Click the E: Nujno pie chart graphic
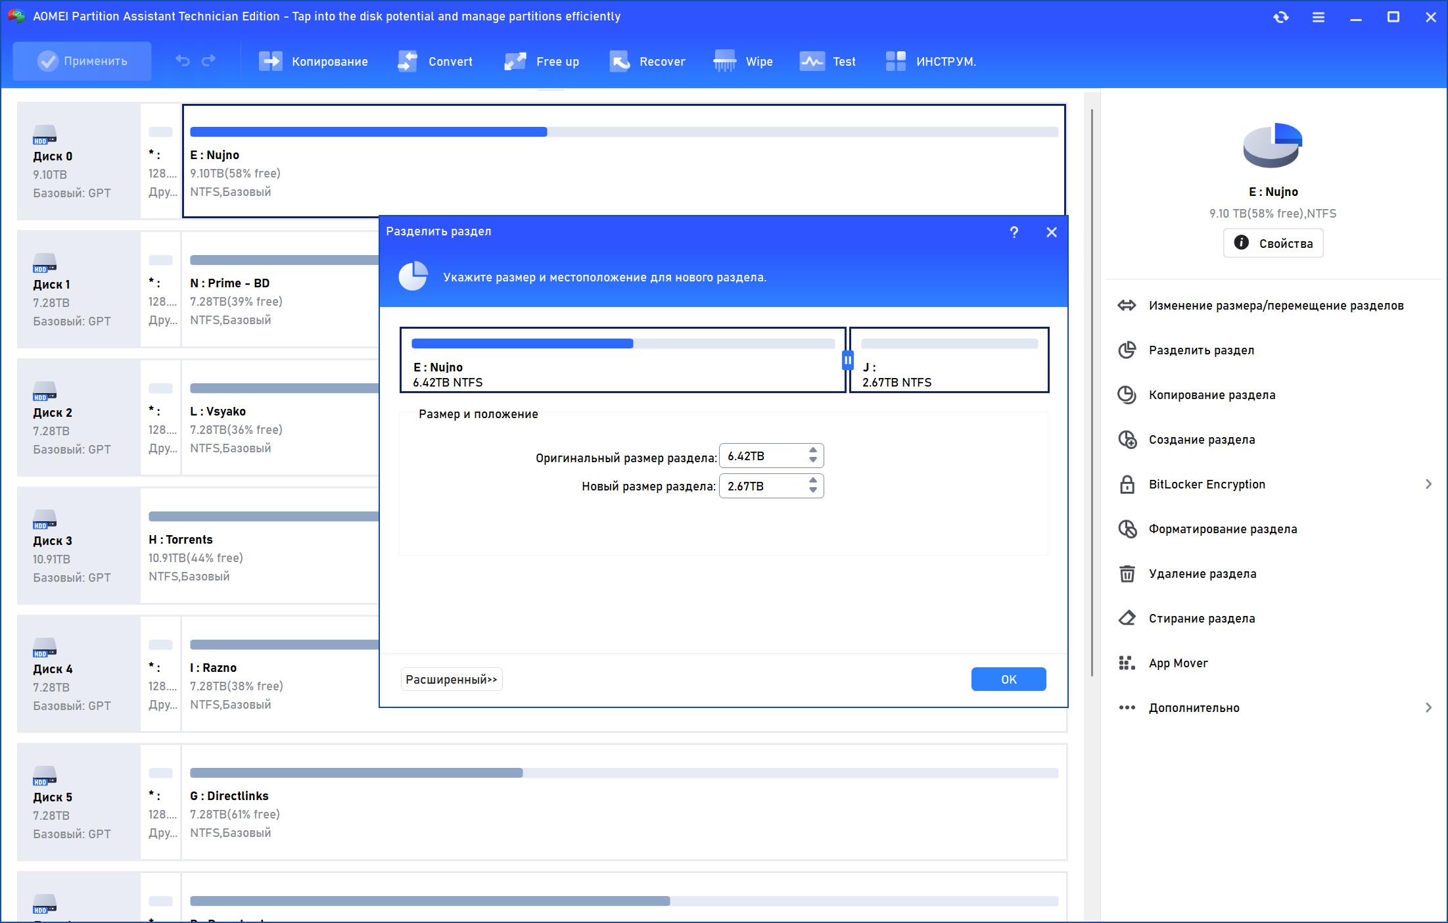 click(x=1273, y=145)
